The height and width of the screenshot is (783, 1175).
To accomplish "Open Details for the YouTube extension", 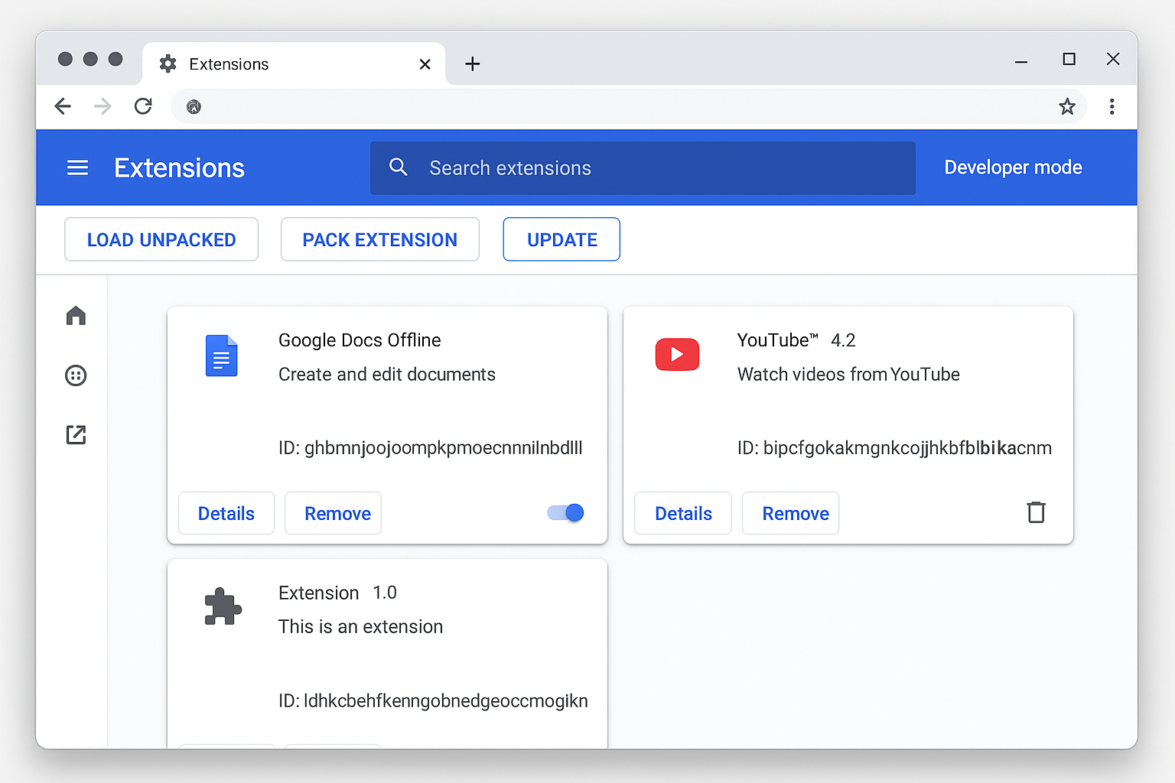I will click(x=682, y=513).
